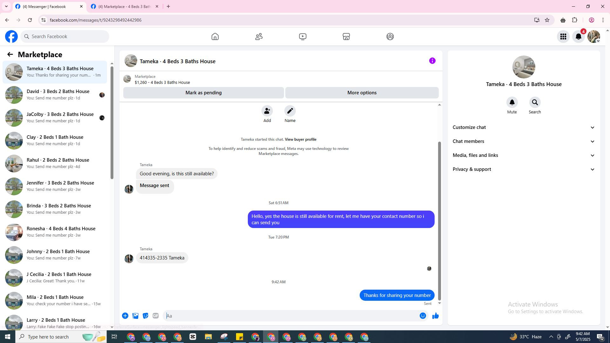The width and height of the screenshot is (610, 343).
Task: Open the sticker chooser icon
Action: click(146, 316)
